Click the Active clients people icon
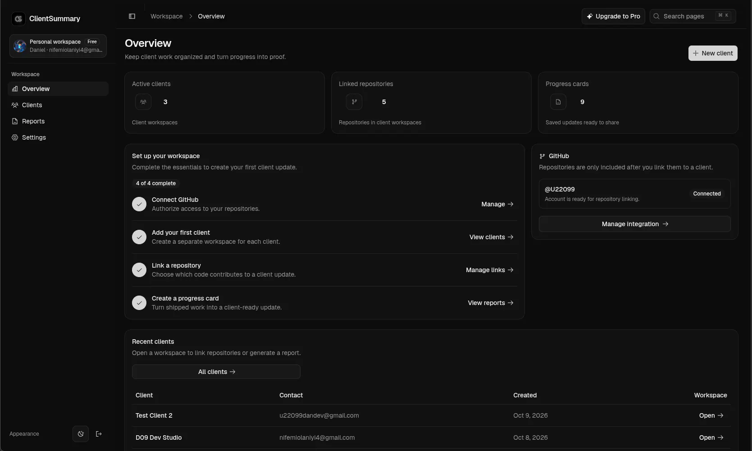 point(143,102)
